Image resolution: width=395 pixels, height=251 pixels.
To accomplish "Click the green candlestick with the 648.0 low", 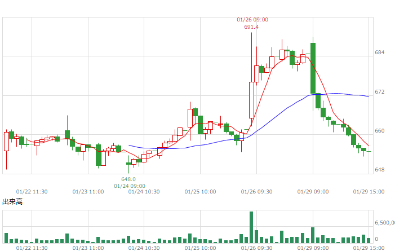I will (128, 164).
